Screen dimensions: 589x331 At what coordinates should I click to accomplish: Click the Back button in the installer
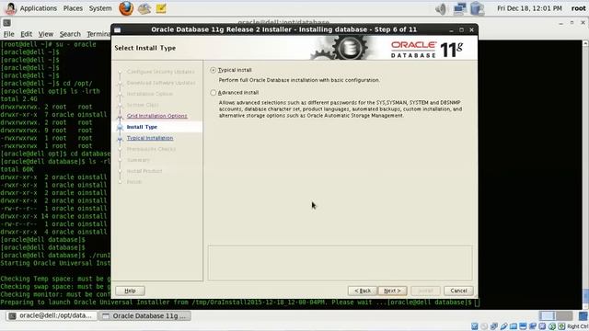(363, 291)
